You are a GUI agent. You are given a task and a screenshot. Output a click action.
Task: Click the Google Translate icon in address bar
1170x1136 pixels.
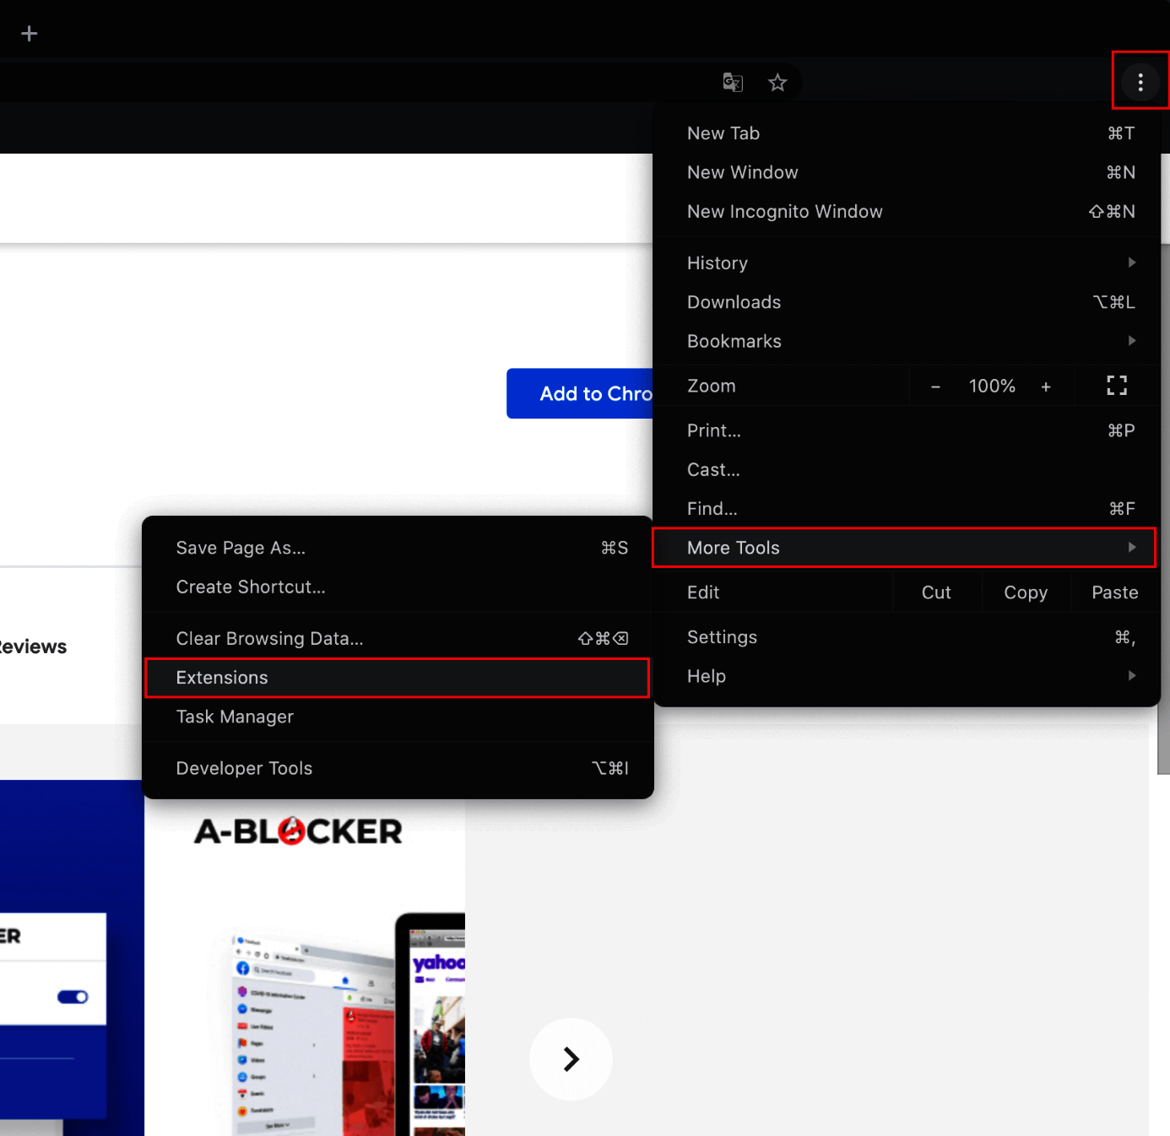click(x=732, y=82)
